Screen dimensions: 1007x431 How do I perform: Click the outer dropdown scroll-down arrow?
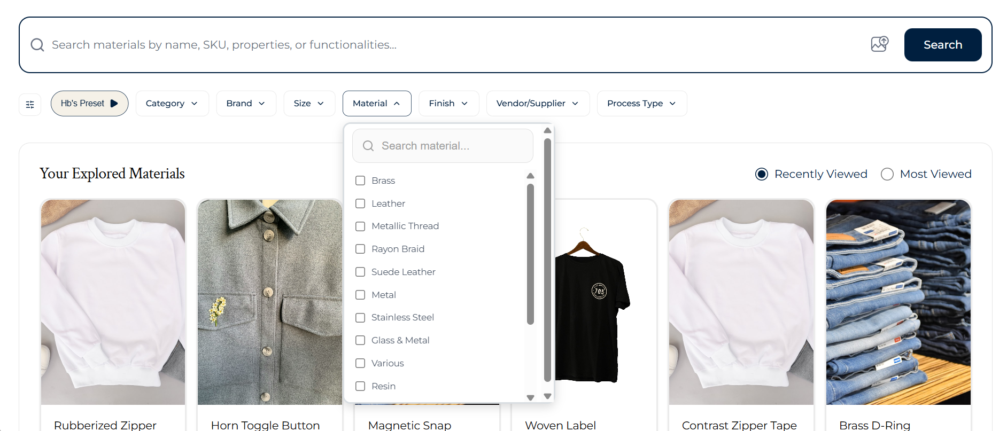[x=547, y=396]
